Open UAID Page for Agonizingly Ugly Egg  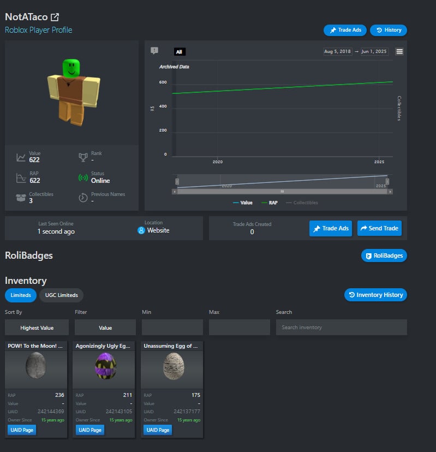click(x=90, y=430)
